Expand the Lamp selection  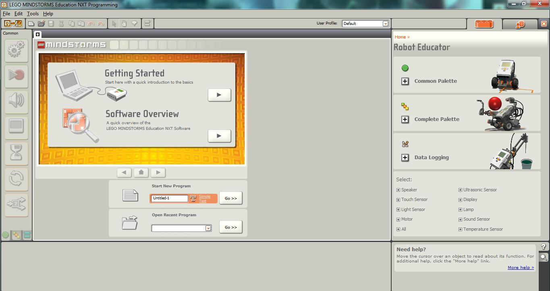[x=460, y=209]
